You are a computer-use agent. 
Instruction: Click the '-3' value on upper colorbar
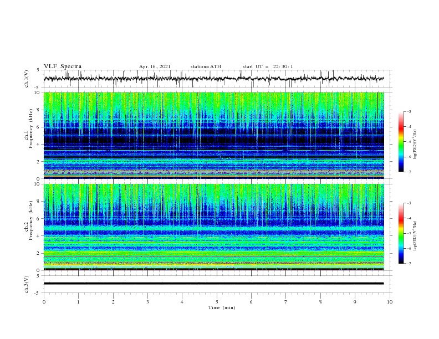pos(409,111)
